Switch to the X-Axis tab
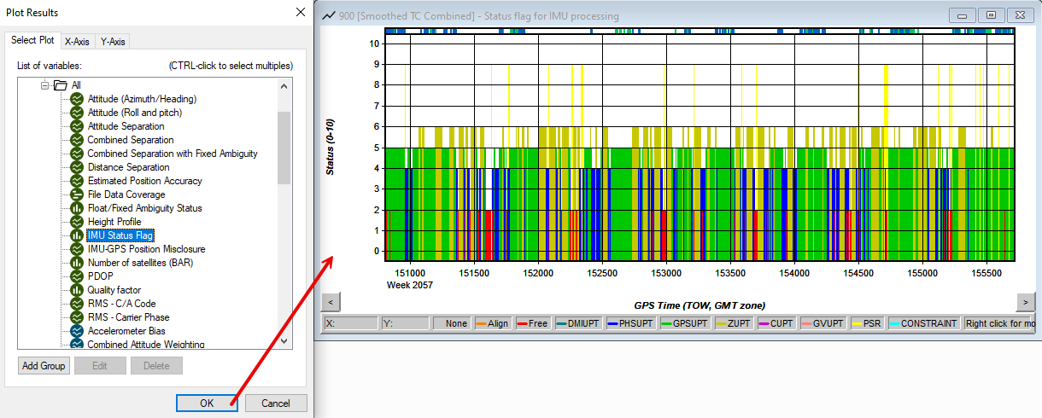This screenshot has height=418, width=1042. [x=77, y=41]
